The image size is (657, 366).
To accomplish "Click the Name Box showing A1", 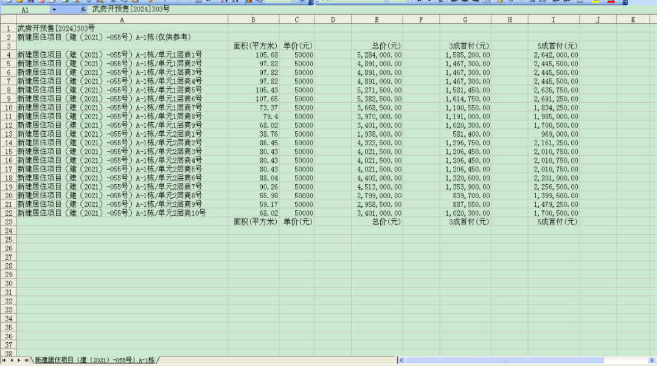I will (25, 10).
